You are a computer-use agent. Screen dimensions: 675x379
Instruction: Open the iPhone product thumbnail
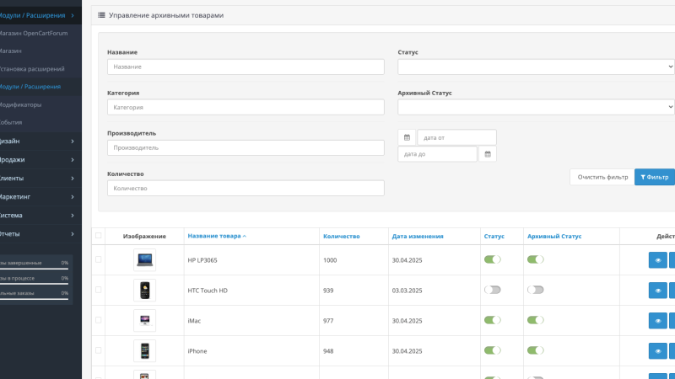(144, 351)
